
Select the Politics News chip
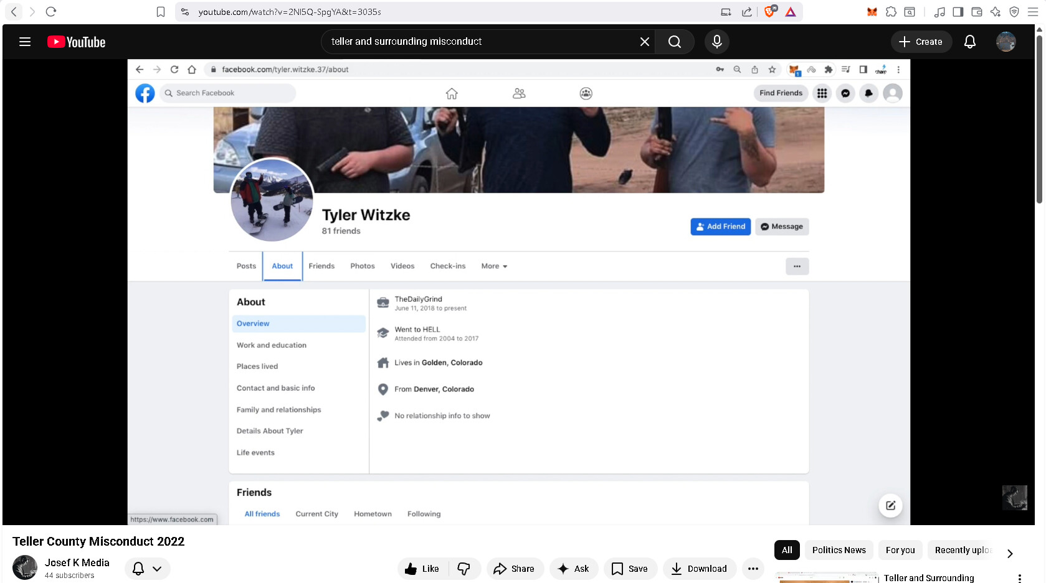tap(839, 550)
